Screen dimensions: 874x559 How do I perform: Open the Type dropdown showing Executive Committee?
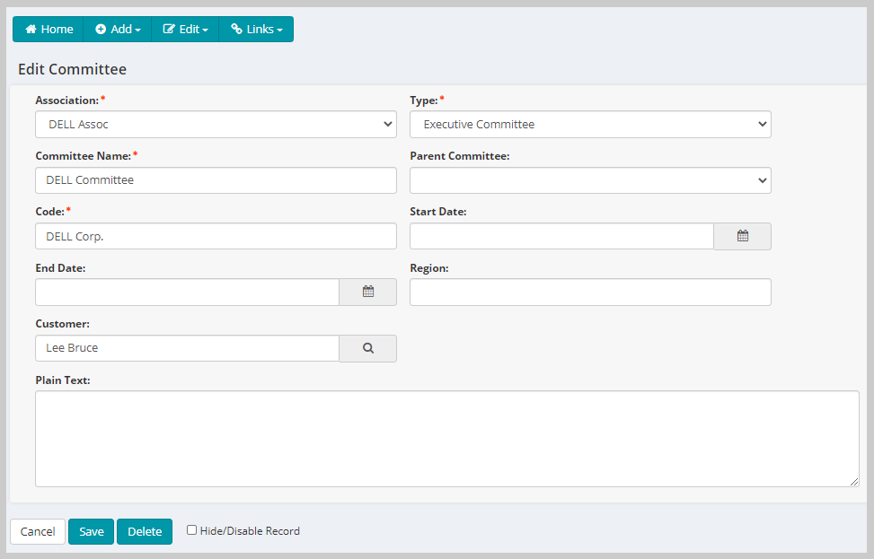click(590, 124)
